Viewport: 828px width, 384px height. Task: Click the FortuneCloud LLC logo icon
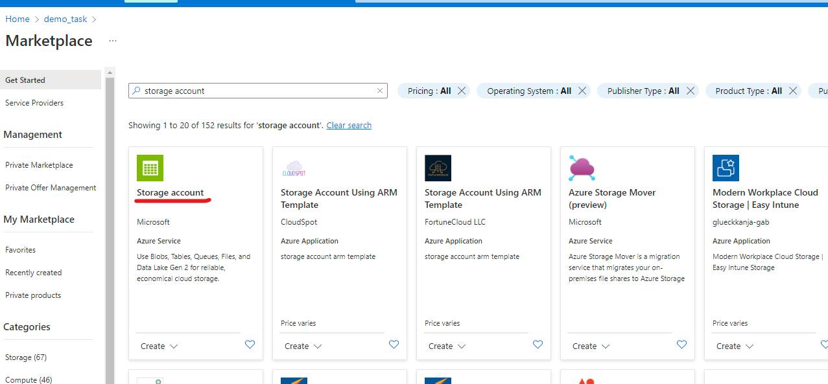tap(438, 168)
